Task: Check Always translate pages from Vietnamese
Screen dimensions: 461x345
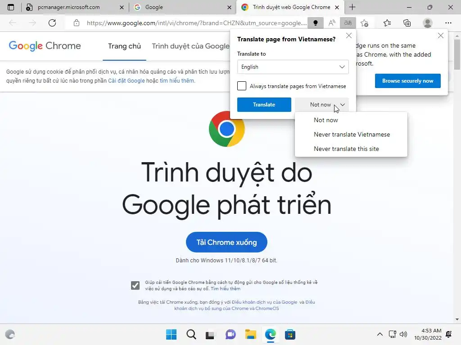Action: pos(242,86)
